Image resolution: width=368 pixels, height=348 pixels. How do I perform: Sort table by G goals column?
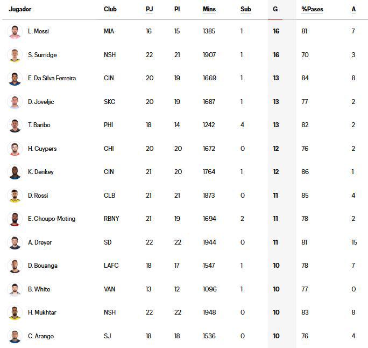pyautogui.click(x=275, y=9)
